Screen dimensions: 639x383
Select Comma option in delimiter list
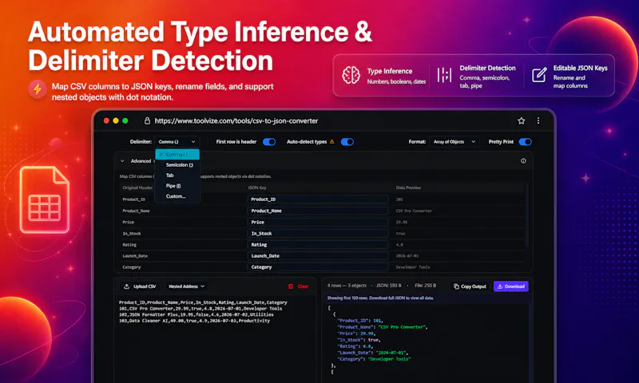(x=177, y=154)
